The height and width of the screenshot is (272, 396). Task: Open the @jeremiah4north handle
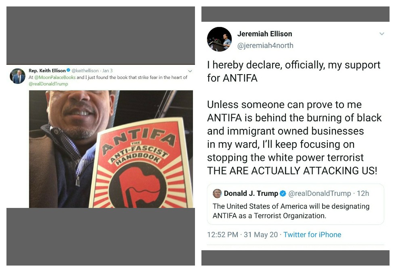tap(265, 46)
